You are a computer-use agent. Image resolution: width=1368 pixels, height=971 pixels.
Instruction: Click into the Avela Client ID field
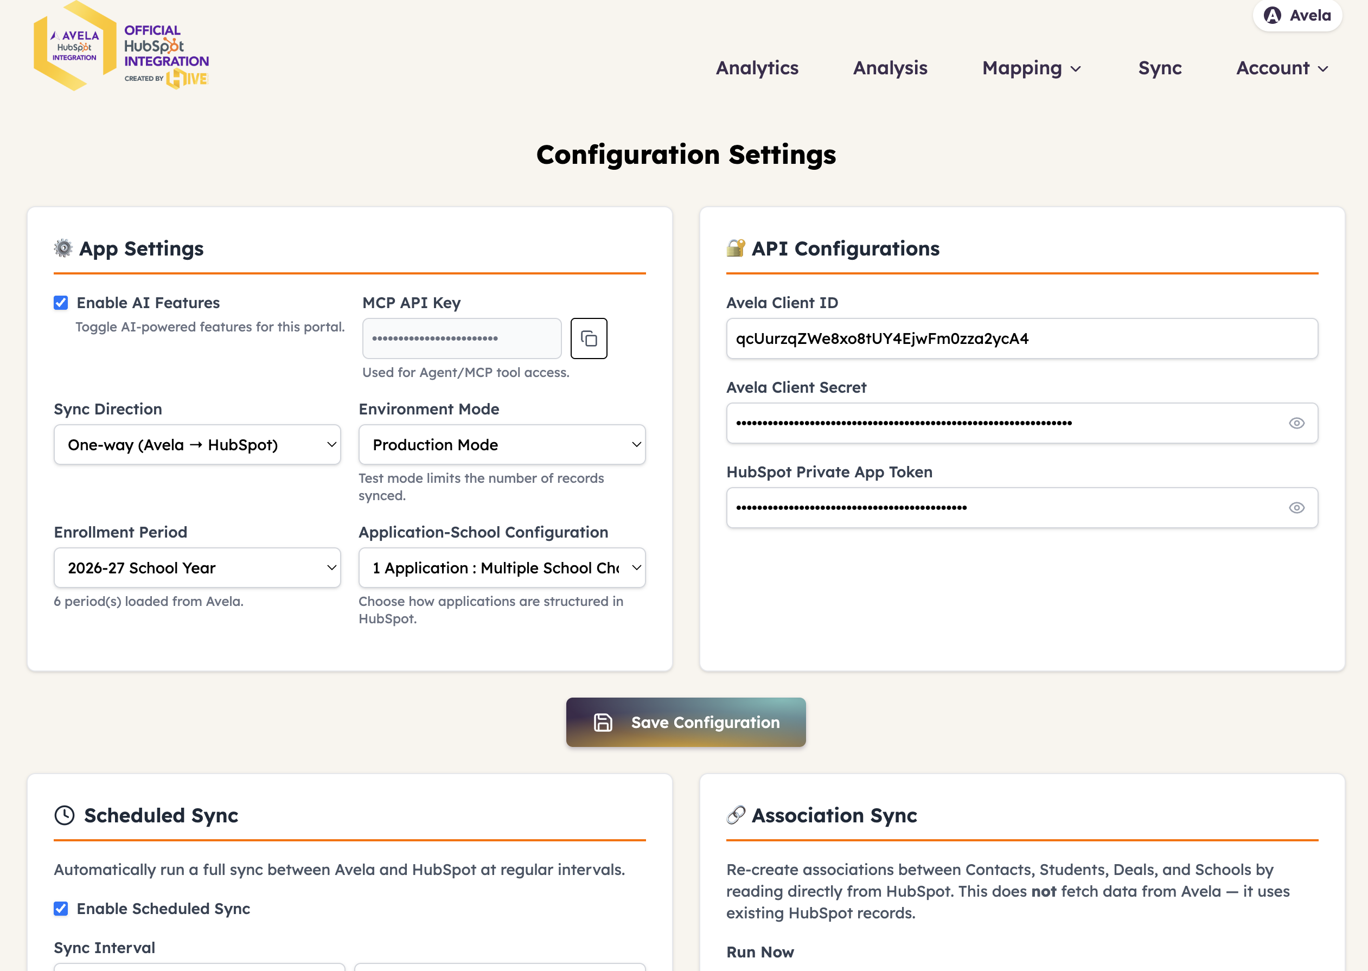(x=1021, y=339)
